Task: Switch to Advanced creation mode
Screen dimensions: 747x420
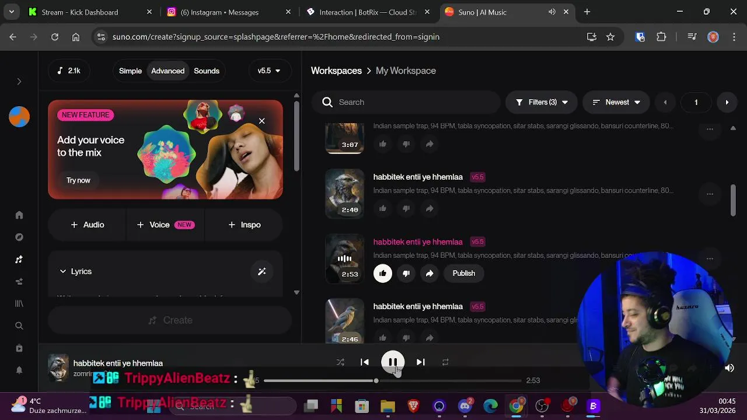Action: point(167,71)
